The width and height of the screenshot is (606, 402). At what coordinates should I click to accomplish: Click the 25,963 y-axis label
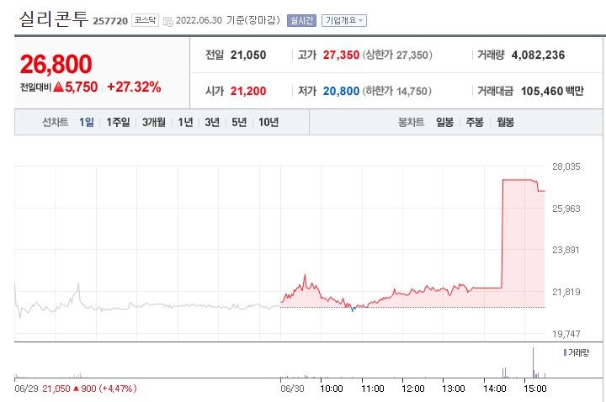[x=566, y=209]
